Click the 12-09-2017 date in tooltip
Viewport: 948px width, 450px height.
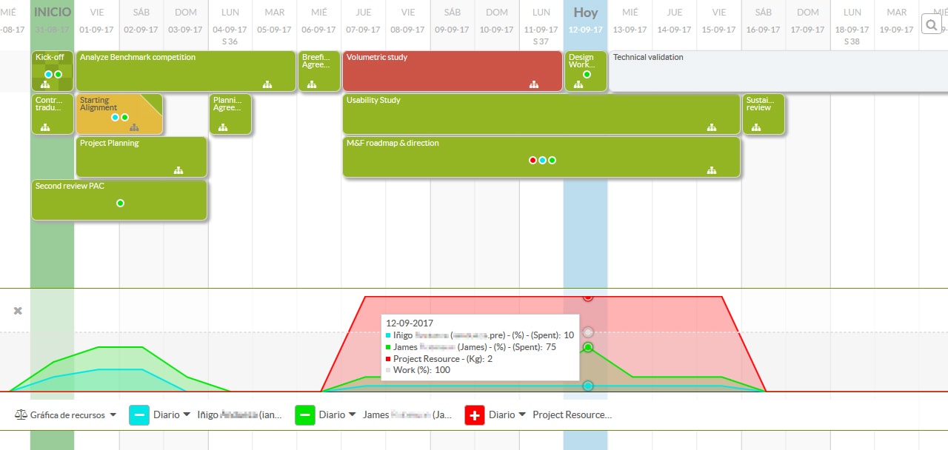(410, 323)
